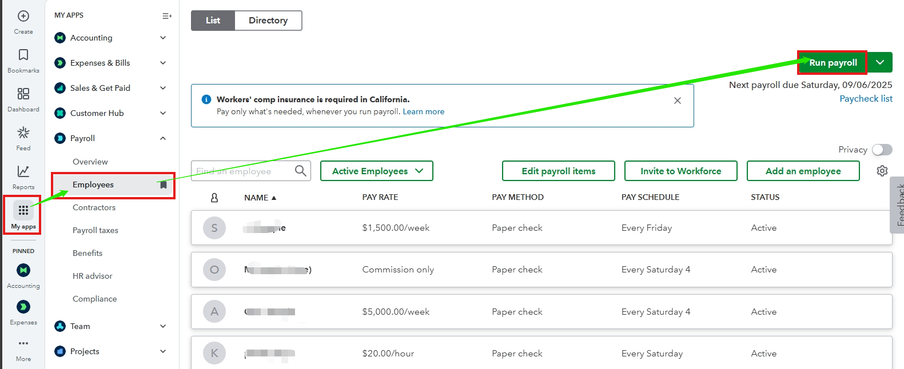Click the Commission only pay rate cell
The image size is (904, 369).
[398, 270]
